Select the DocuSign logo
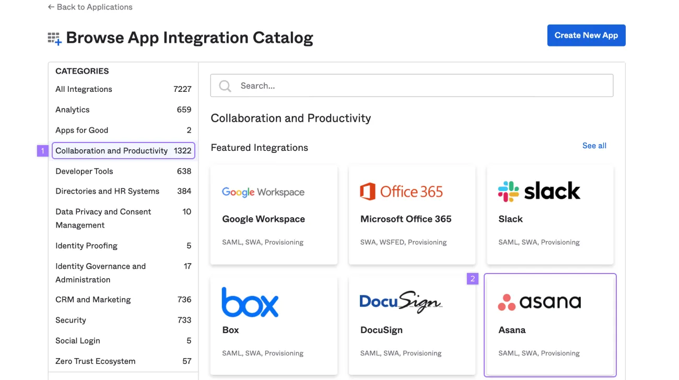This screenshot has width=679, height=380. point(401,301)
